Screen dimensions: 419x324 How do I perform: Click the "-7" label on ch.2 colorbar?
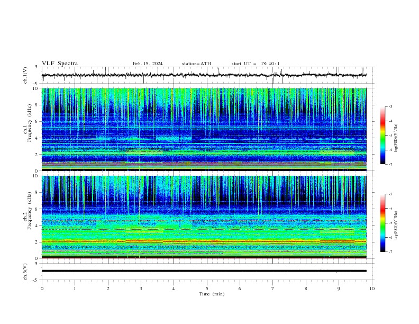(x=390, y=252)
